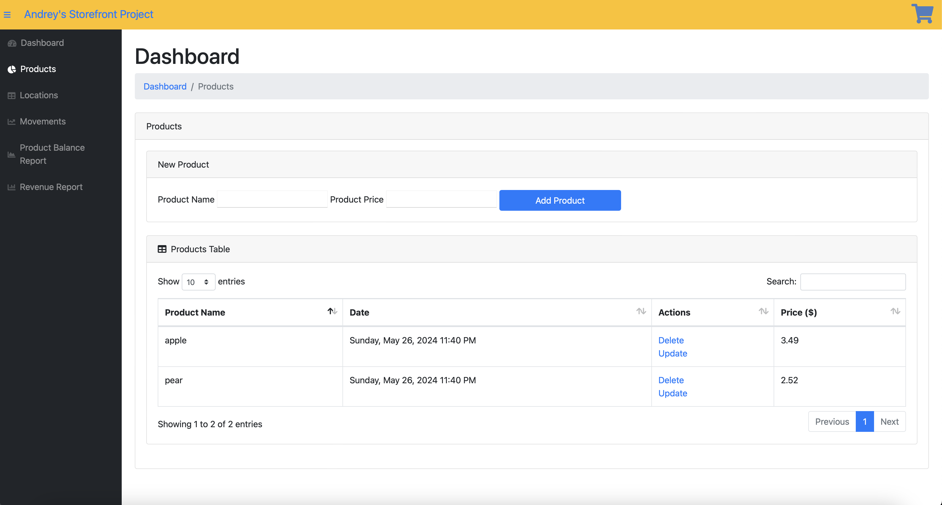Click the Product Name input field
The height and width of the screenshot is (505, 942).
(x=272, y=199)
